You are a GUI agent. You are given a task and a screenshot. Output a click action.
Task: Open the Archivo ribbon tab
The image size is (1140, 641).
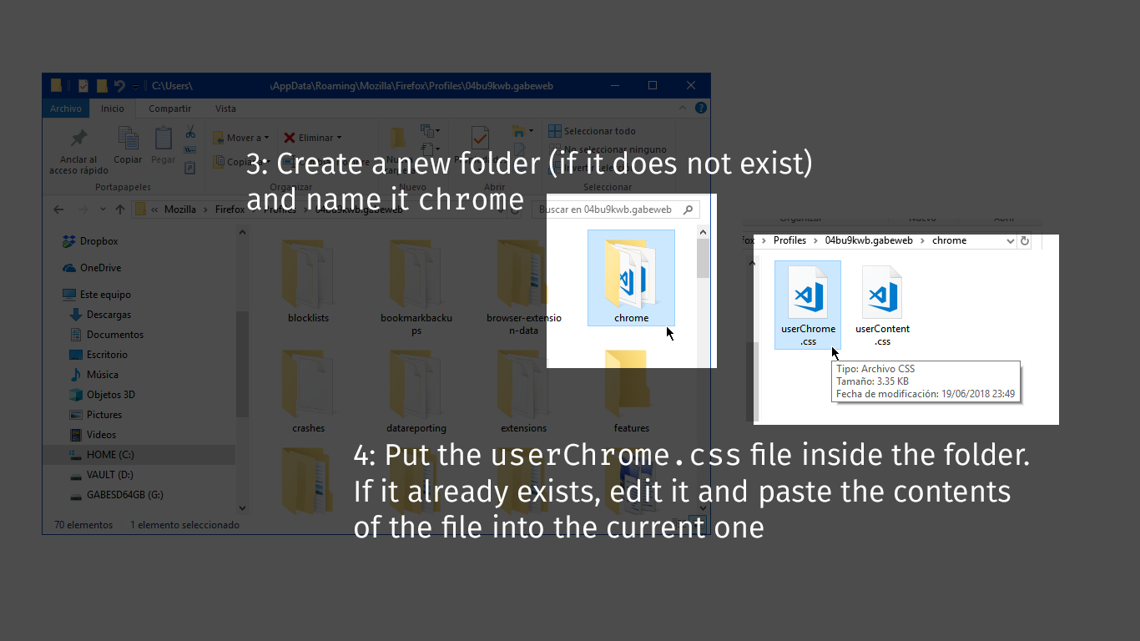(x=66, y=109)
